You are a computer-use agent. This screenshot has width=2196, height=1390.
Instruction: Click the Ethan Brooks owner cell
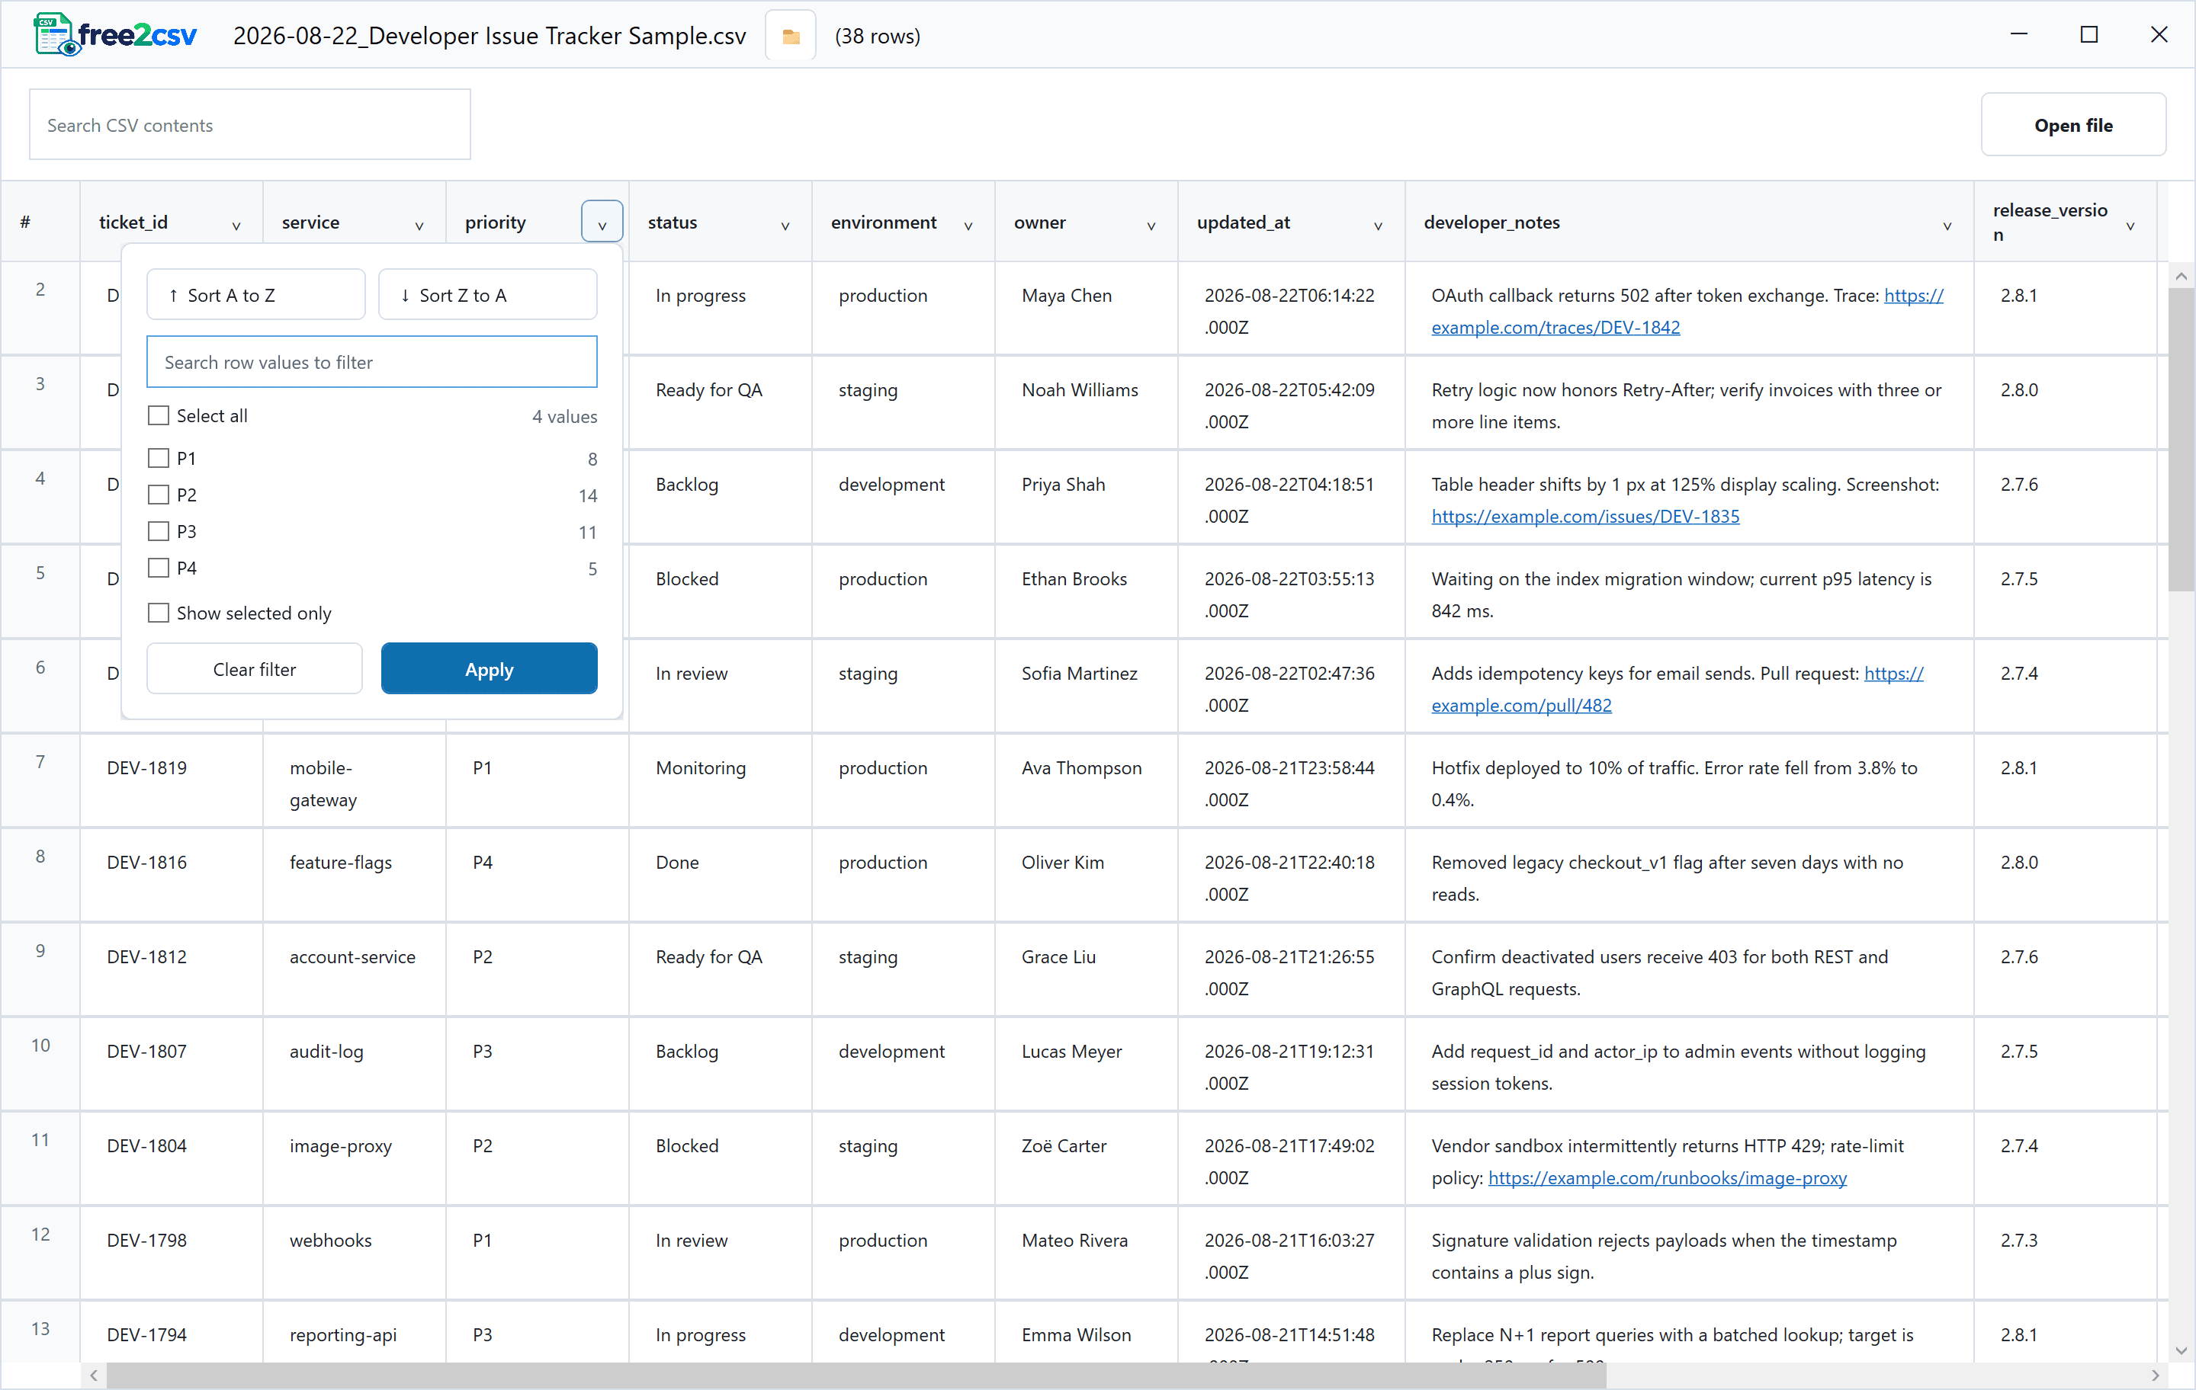tap(1086, 592)
